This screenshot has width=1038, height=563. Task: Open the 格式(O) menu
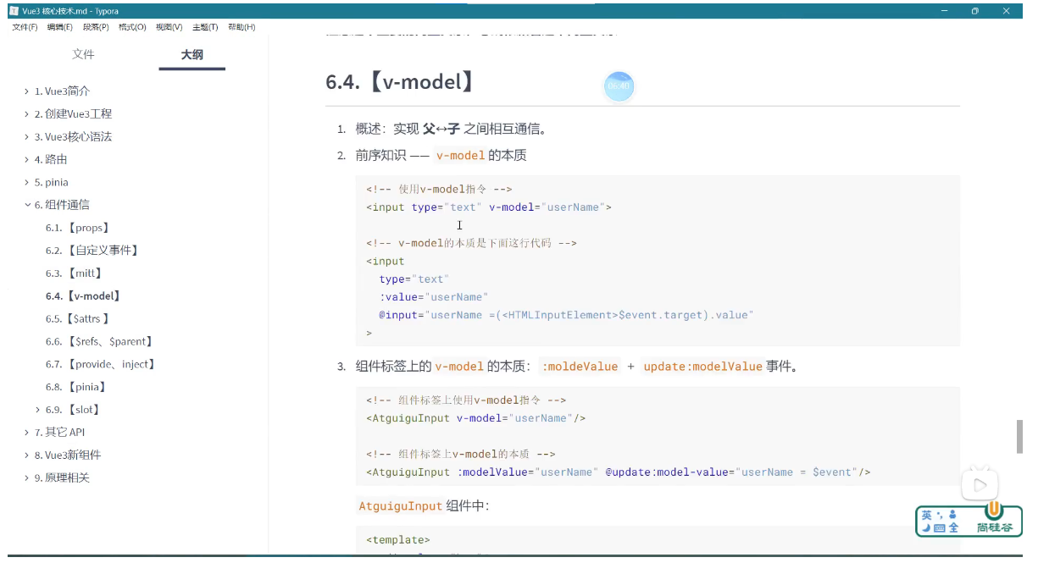click(132, 27)
